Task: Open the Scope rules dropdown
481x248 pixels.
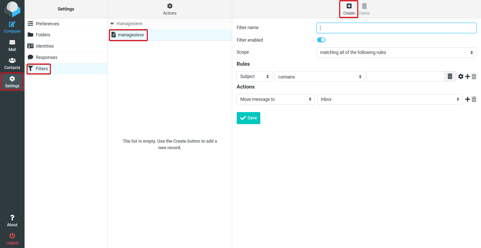Action: (396, 52)
